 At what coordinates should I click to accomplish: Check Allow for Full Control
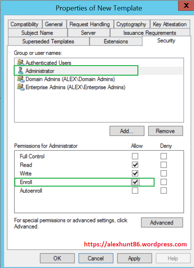coord(135,156)
